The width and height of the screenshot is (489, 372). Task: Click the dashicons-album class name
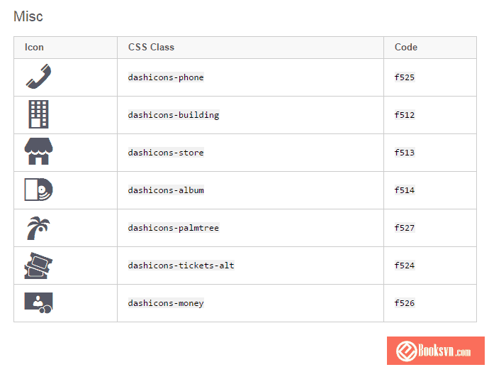[166, 190]
